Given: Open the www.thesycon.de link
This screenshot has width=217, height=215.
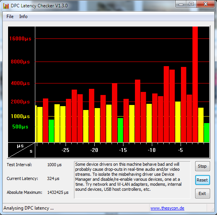Looking at the screenshot, I should point(167,208).
